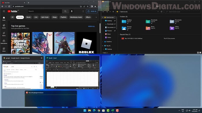Snap the Google Search Chrome window
Screen dimensions: 202x113
pyautogui.click(x=23, y=73)
